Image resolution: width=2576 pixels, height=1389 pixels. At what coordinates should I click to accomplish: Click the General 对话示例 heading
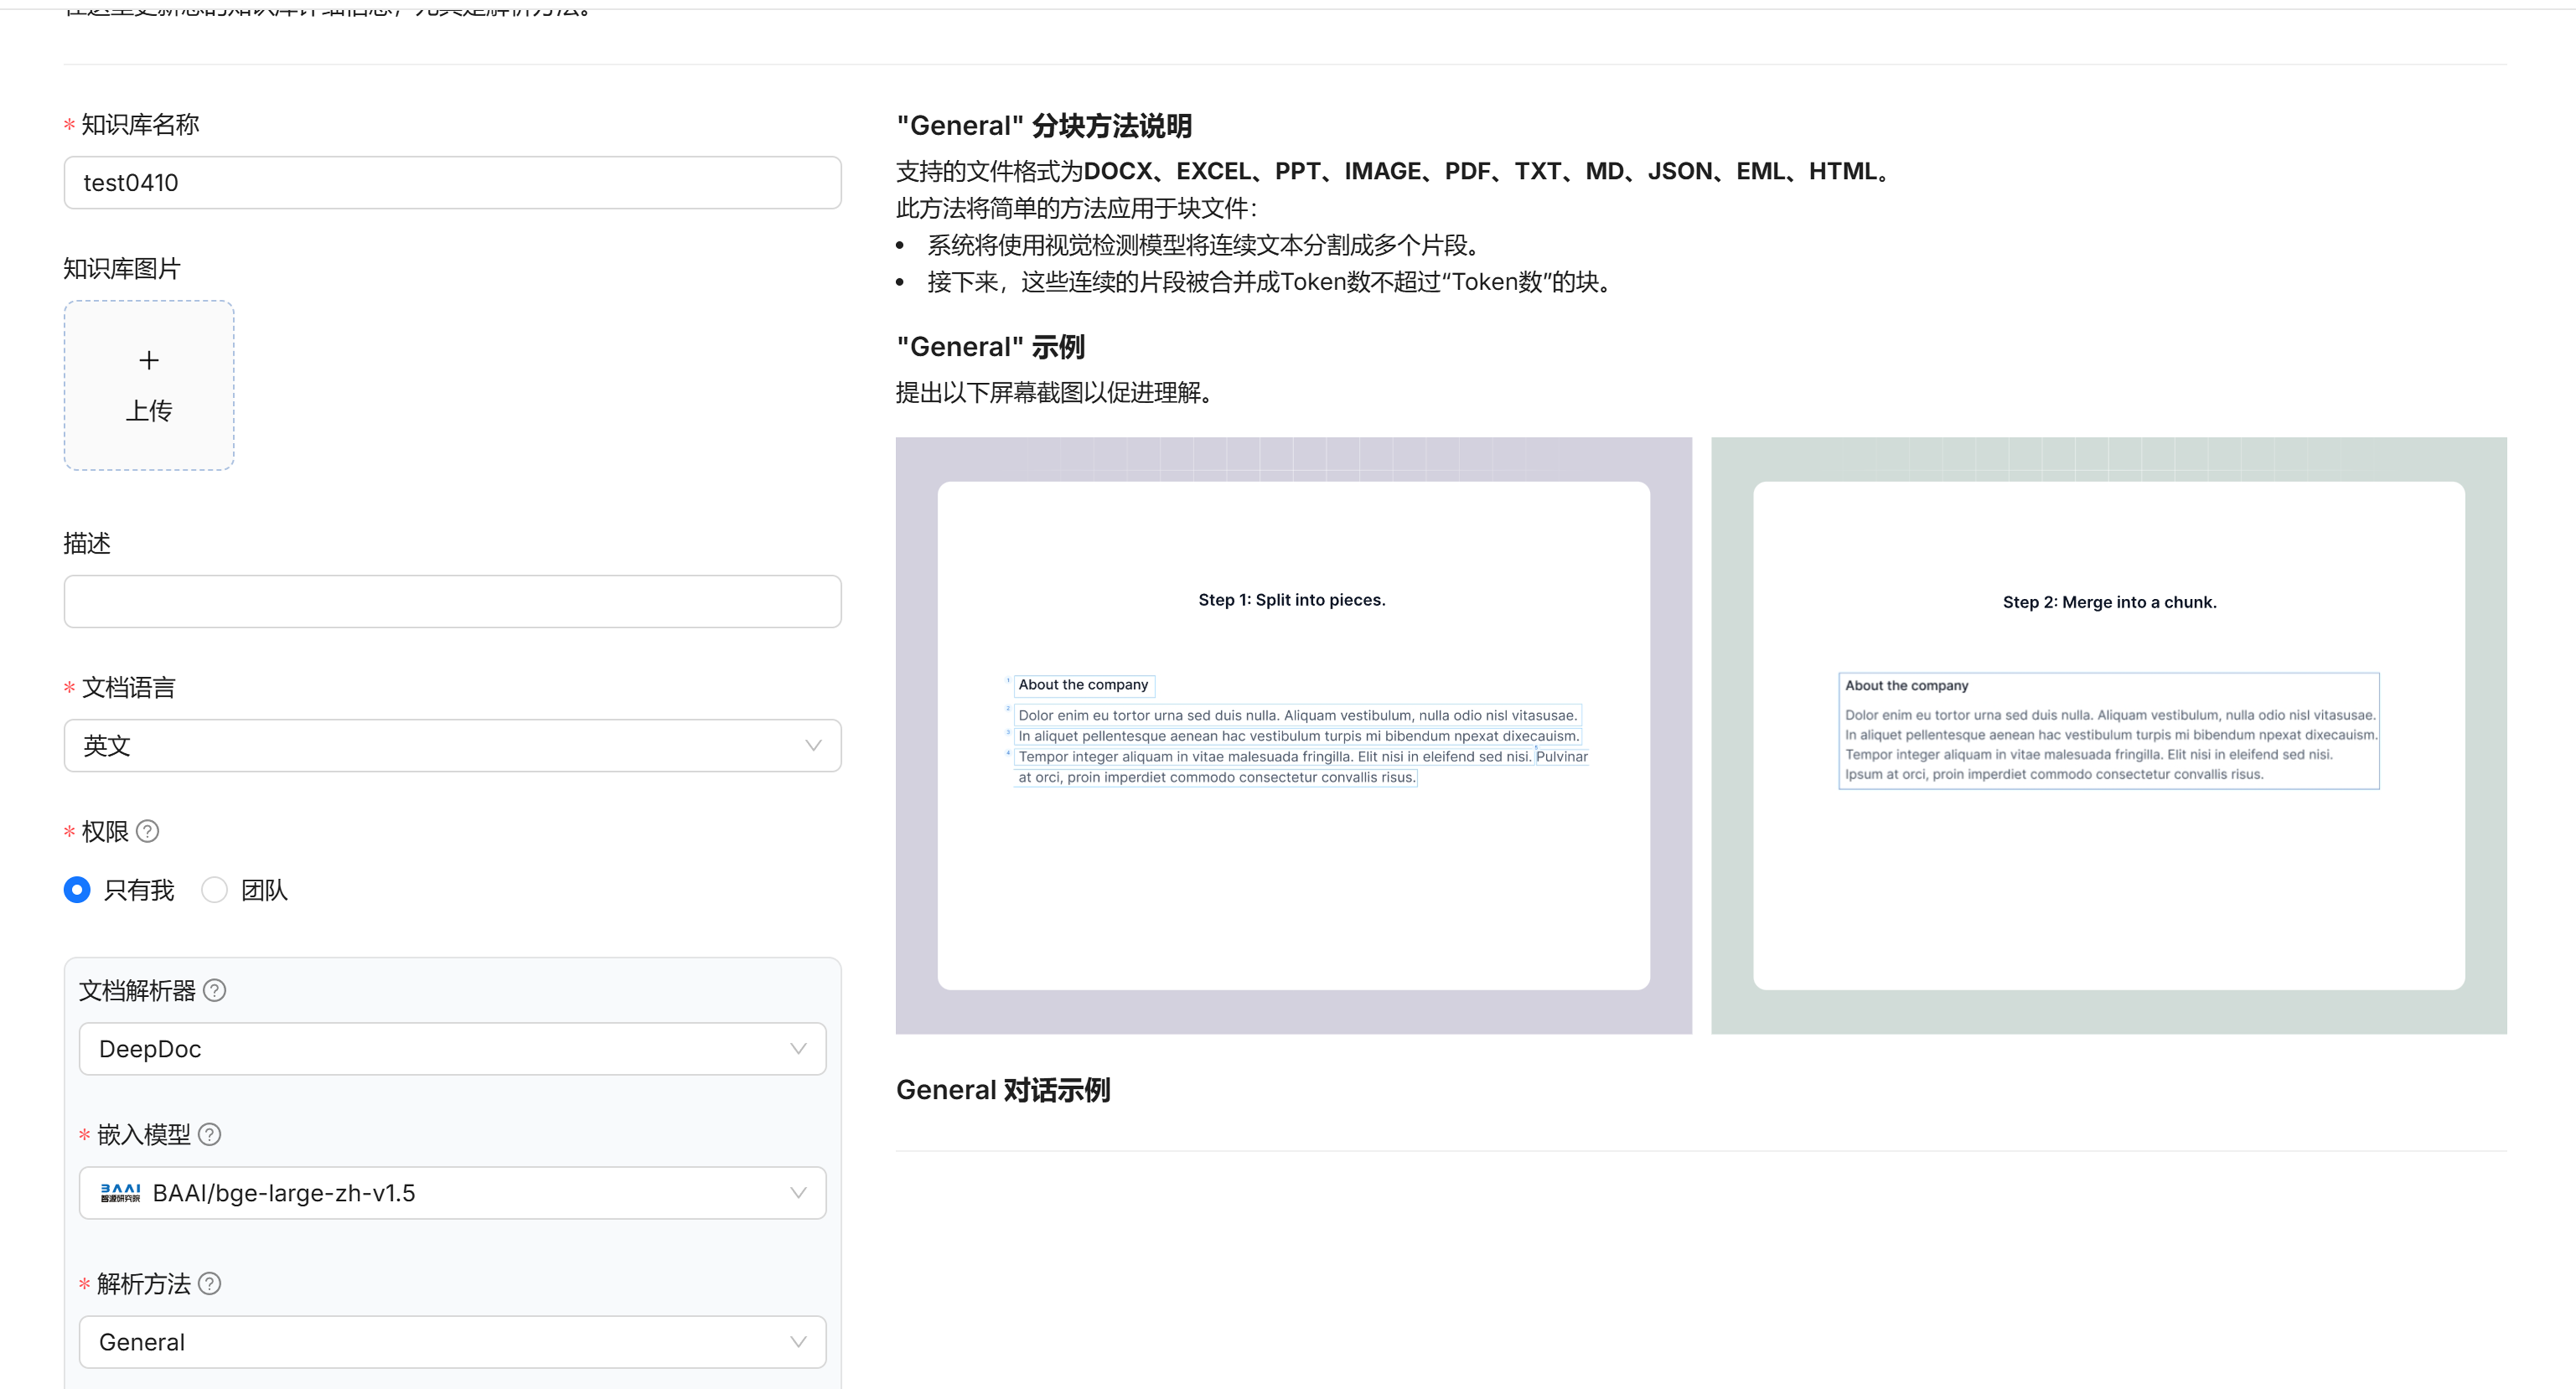click(x=1002, y=1089)
